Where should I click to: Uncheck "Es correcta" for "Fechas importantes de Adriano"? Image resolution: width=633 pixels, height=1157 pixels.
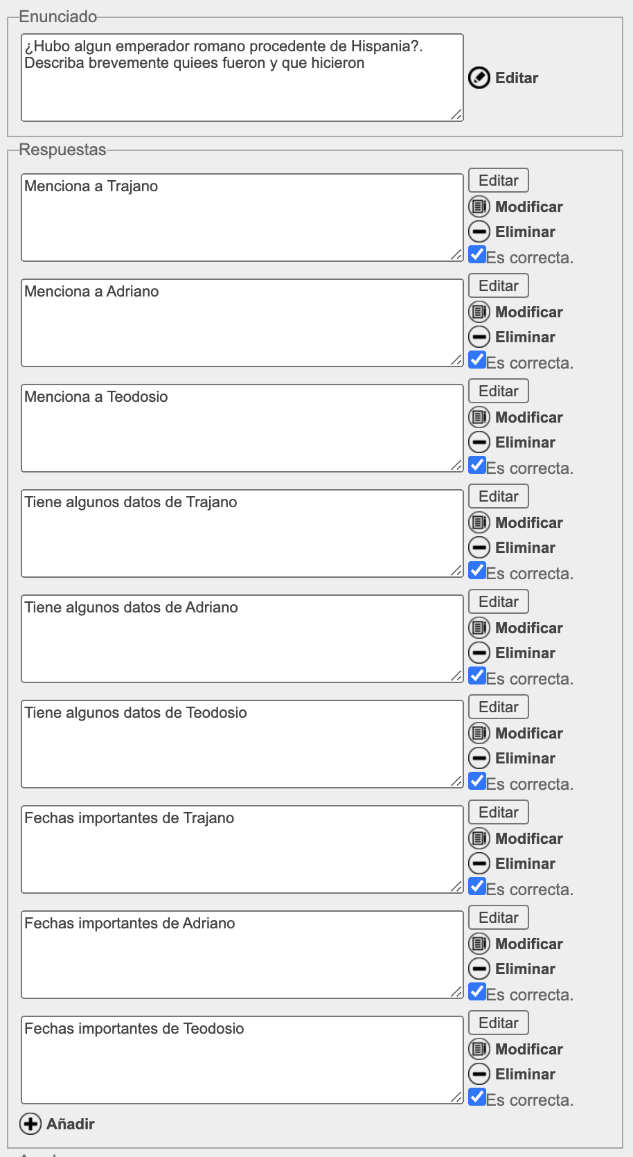click(477, 991)
